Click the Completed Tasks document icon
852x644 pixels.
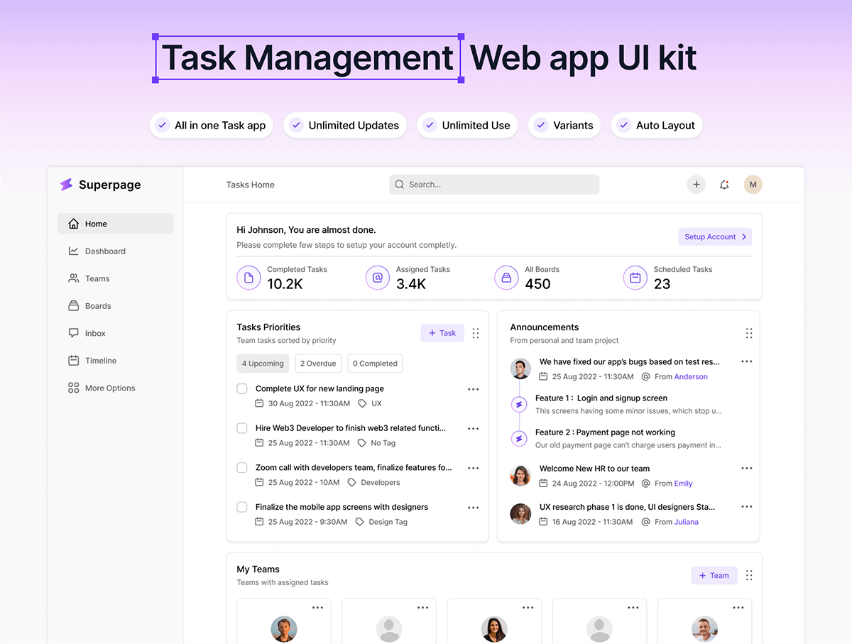(x=248, y=278)
